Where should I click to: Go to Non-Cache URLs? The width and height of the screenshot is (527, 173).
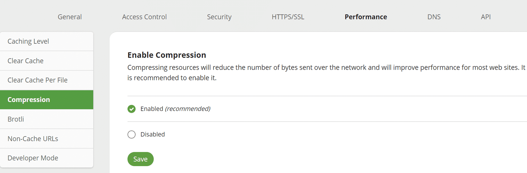click(47, 139)
